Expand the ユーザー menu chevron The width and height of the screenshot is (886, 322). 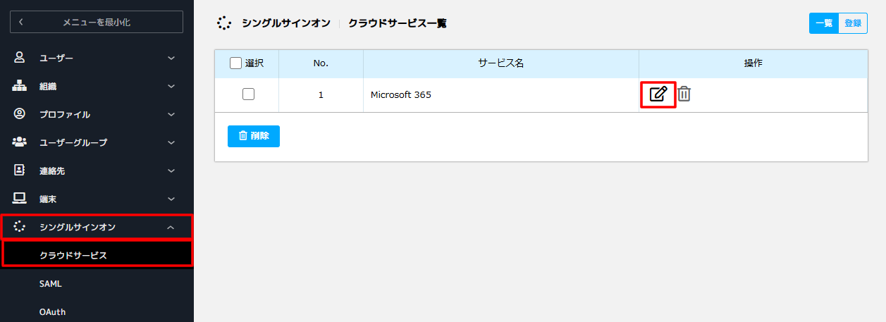171,58
